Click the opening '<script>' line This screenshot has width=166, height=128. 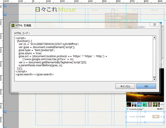click(x=21, y=38)
